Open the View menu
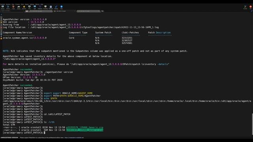 pos(13,4)
